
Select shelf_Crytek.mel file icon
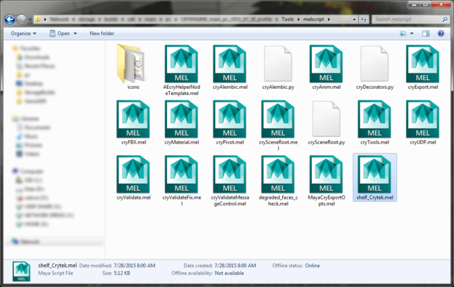tap(374, 174)
